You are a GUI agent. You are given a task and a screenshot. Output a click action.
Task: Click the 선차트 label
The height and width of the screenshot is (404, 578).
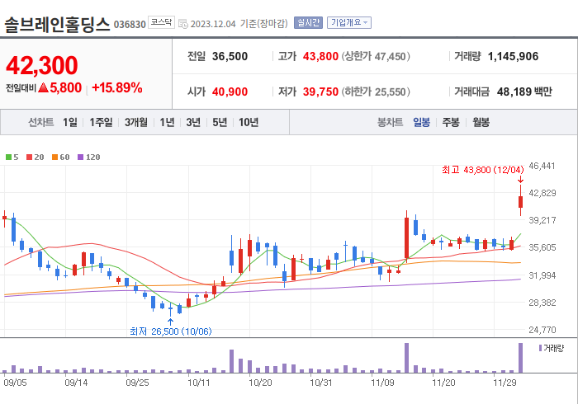coord(41,122)
